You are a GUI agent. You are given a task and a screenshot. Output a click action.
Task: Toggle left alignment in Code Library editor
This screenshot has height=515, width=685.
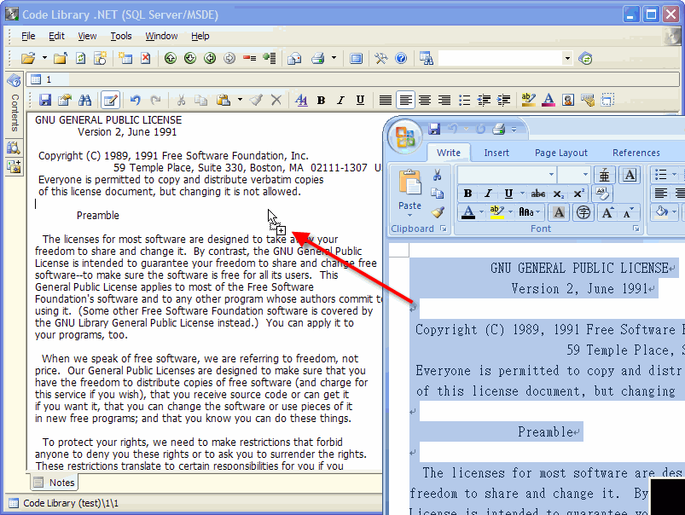405,101
